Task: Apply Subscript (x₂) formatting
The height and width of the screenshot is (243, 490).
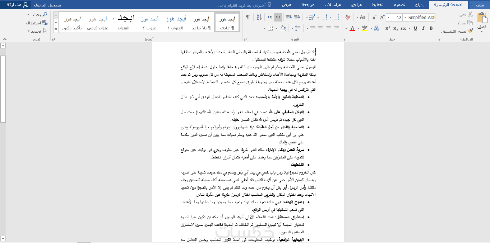Action: click(396, 28)
